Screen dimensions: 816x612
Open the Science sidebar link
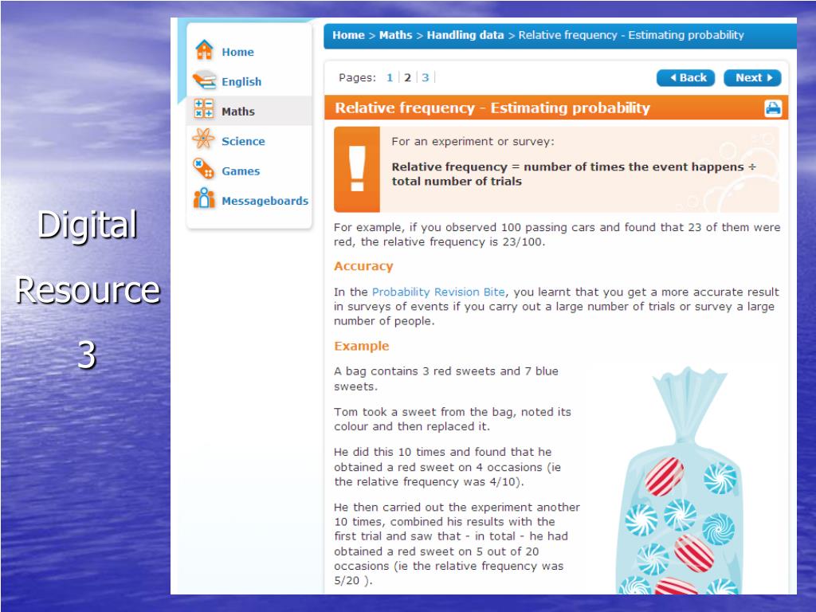[x=243, y=141]
